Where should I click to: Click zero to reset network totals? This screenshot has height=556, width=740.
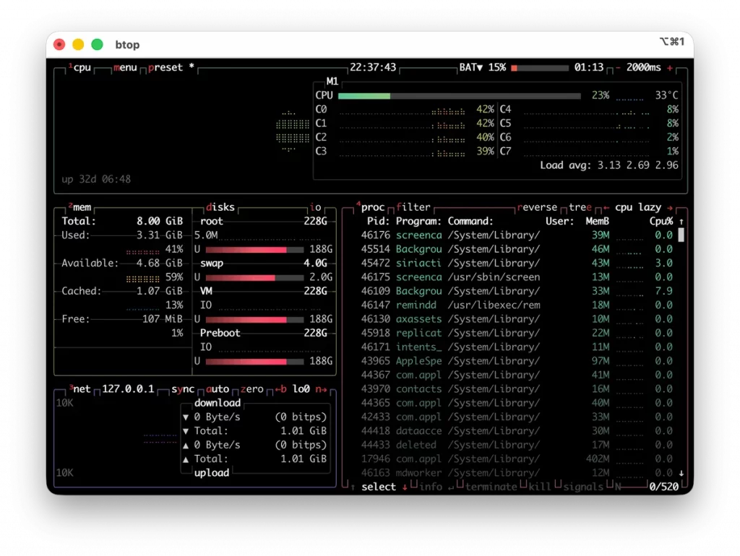pyautogui.click(x=252, y=389)
